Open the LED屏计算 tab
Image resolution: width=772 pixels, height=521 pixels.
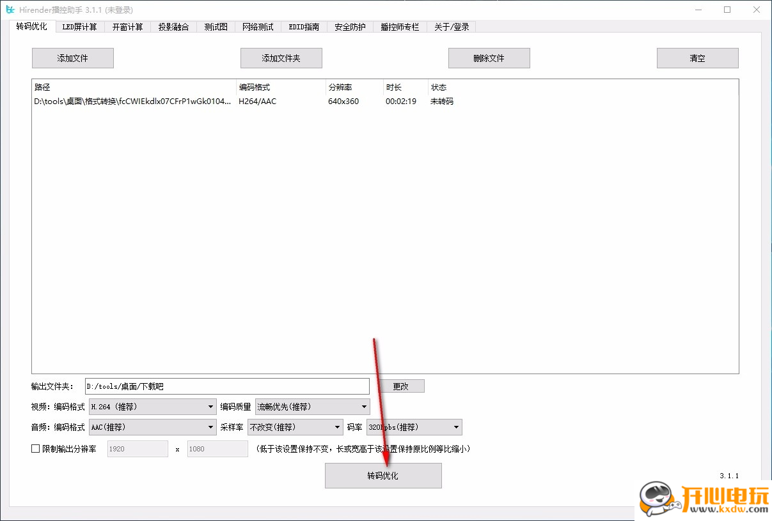[80, 27]
